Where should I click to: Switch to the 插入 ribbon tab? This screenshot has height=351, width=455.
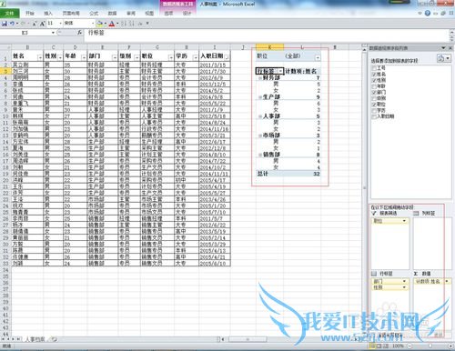tap(48, 14)
